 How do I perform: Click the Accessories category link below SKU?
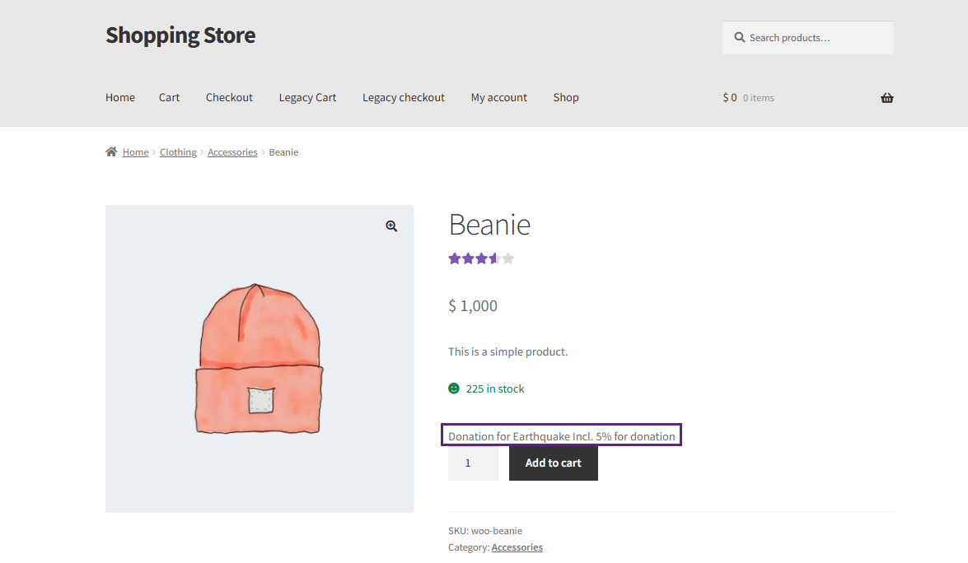517,547
